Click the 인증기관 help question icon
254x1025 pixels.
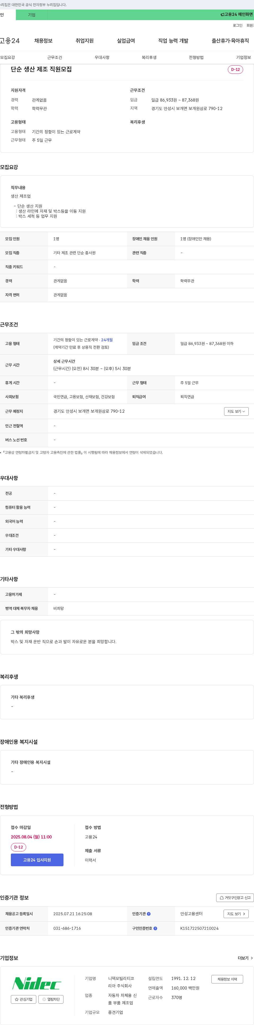(149, 914)
